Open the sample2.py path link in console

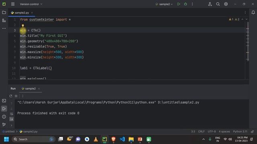[178, 102]
